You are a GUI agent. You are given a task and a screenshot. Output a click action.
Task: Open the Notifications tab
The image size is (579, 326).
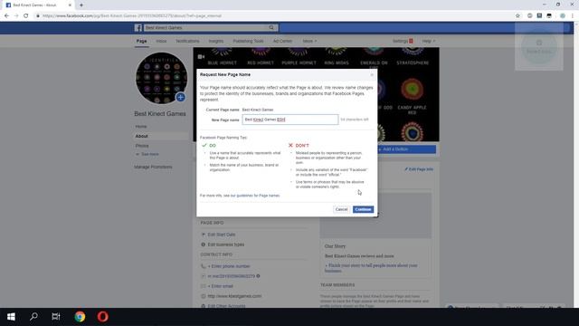pyautogui.click(x=187, y=41)
